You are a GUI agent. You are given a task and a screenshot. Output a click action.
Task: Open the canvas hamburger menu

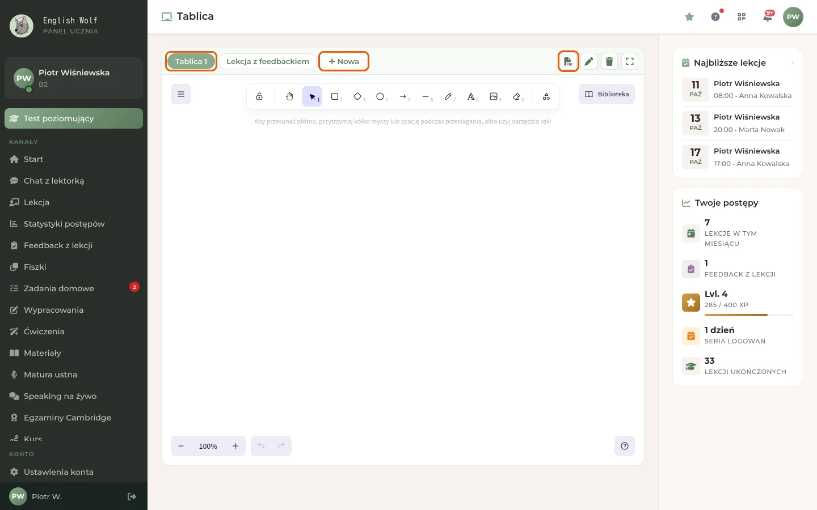click(x=181, y=94)
